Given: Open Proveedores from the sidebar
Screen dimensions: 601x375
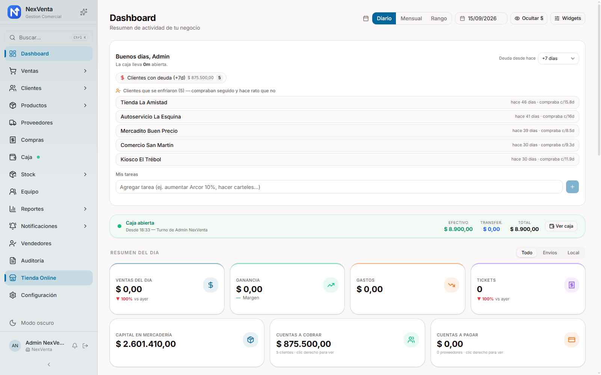Looking at the screenshot, I should (49, 123).
